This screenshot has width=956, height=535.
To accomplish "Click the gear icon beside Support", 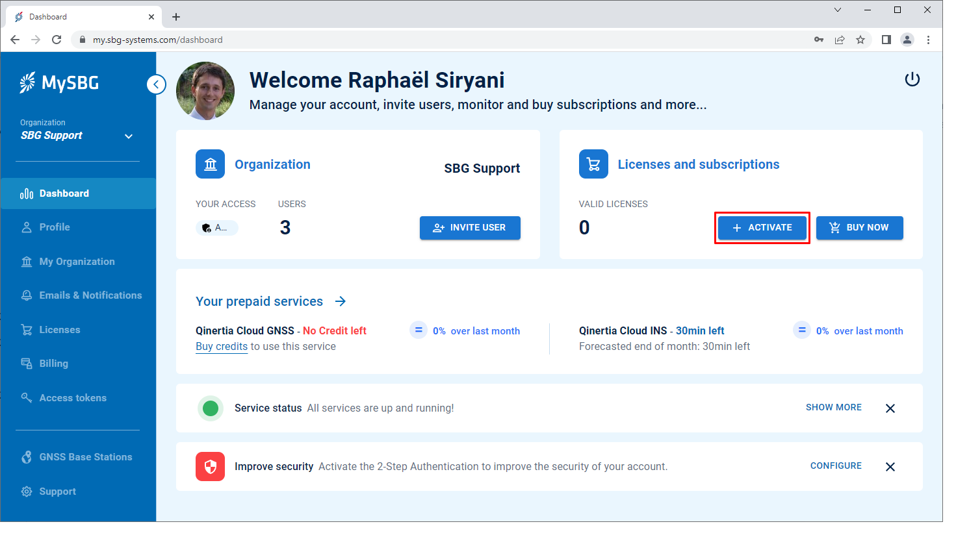I will pos(27,491).
